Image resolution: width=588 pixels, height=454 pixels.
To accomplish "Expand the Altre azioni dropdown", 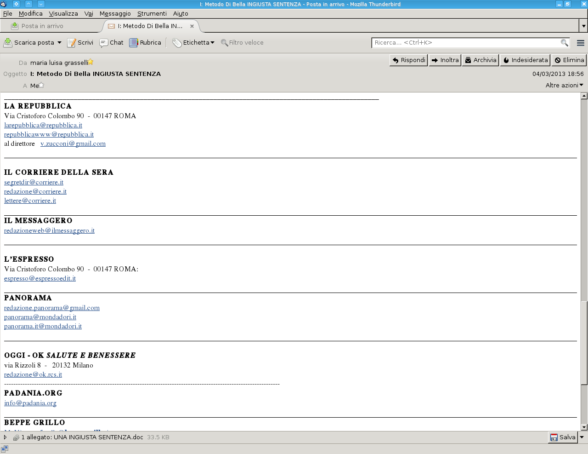I will tap(564, 85).
